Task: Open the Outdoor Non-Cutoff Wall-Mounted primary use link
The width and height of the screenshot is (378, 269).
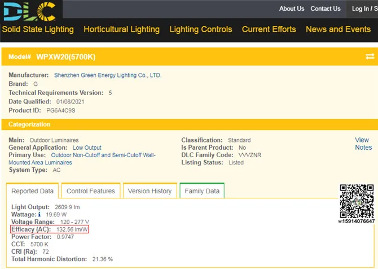Action: point(103,155)
